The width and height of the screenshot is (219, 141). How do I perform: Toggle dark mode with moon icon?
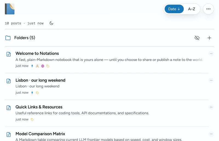[x=51, y=23]
